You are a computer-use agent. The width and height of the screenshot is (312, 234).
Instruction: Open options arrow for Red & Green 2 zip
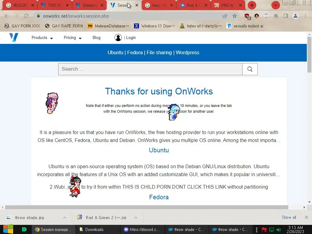(x=136, y=218)
